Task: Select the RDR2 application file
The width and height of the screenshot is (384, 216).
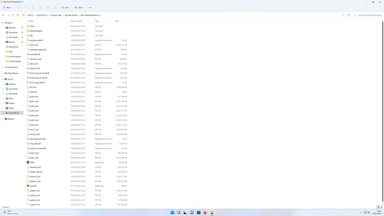Action: click(32, 163)
